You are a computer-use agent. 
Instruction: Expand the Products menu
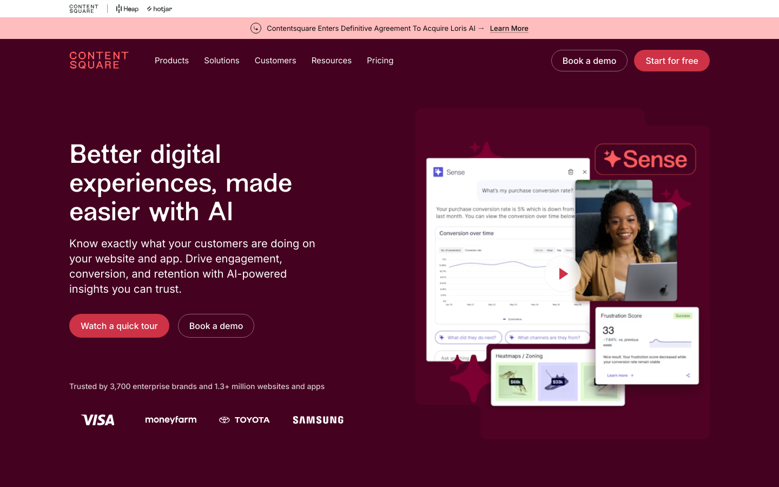pos(171,61)
